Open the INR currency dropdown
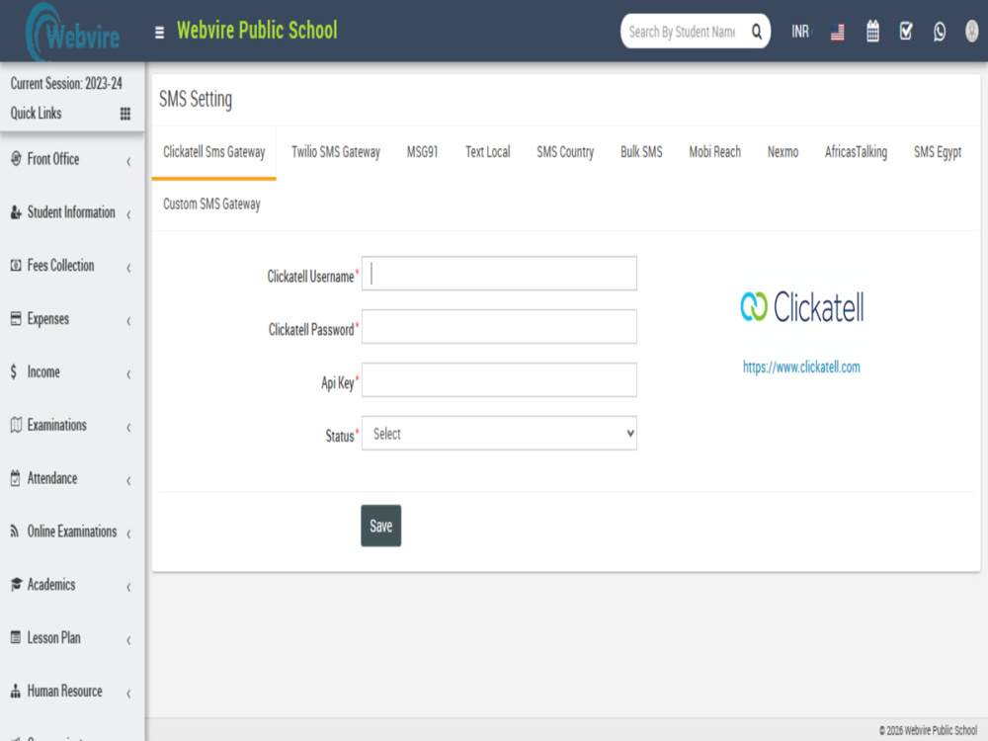This screenshot has width=988, height=741. (801, 32)
